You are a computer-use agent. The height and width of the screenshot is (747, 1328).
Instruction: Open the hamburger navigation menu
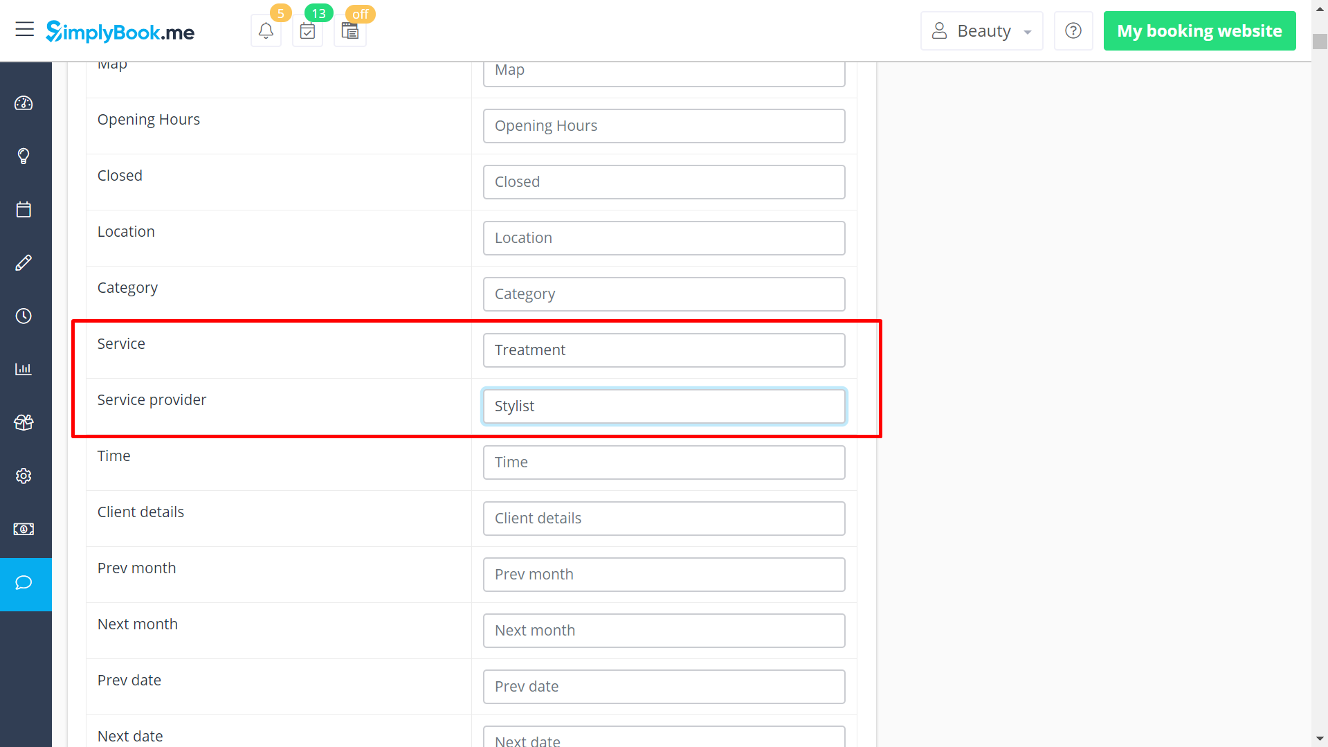point(25,30)
